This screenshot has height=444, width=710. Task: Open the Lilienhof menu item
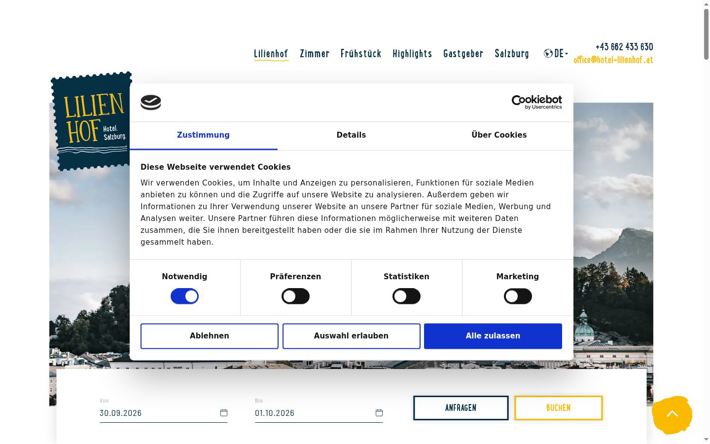tap(271, 54)
